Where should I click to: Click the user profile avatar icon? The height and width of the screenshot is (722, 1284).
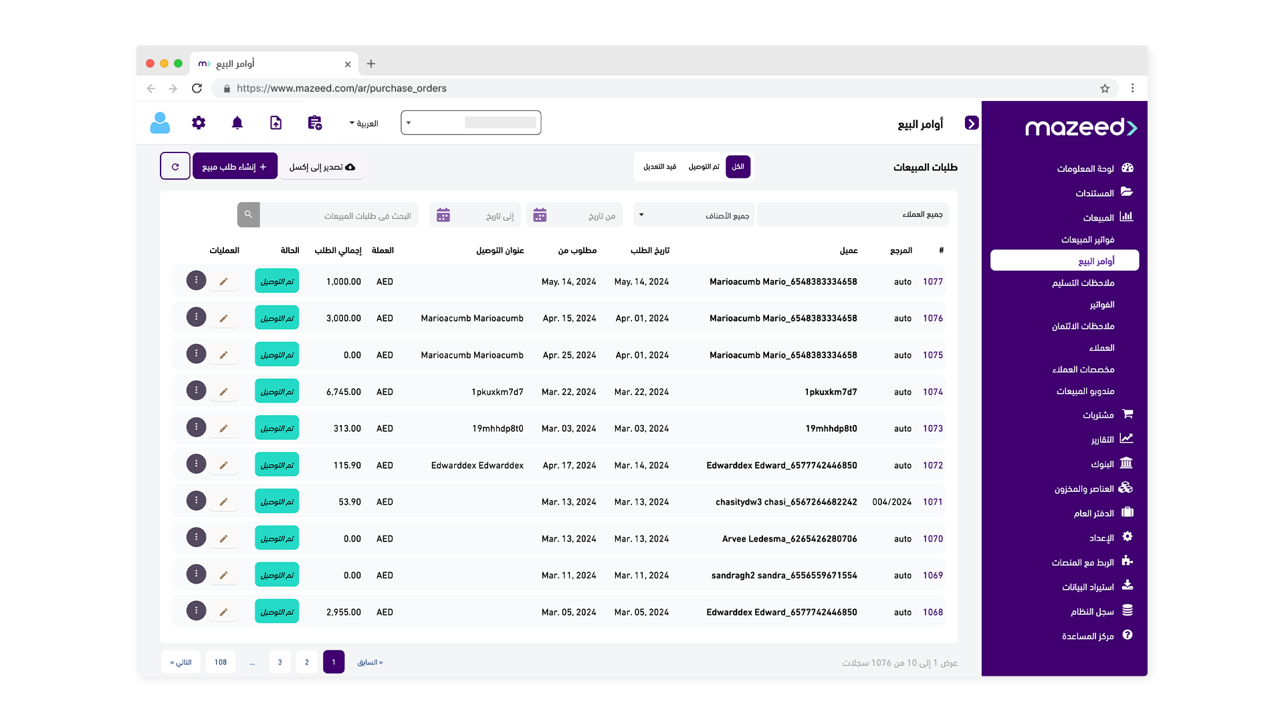click(160, 123)
